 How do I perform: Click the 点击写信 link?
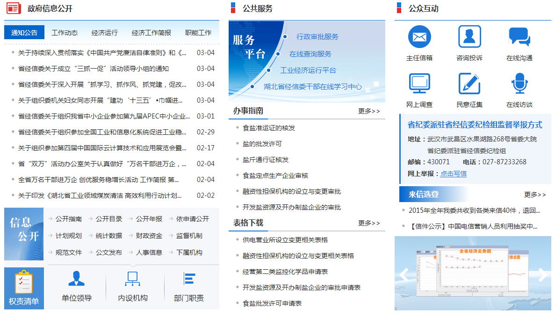pos(453,174)
